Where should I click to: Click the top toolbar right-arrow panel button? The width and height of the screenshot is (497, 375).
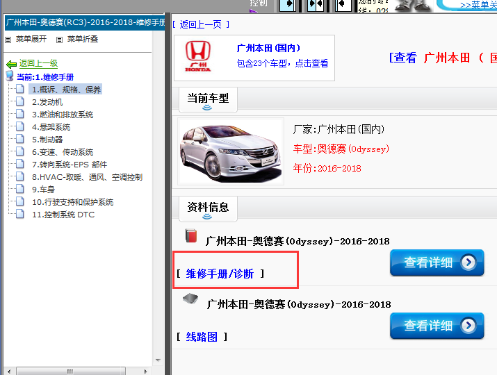tap(288, 5)
